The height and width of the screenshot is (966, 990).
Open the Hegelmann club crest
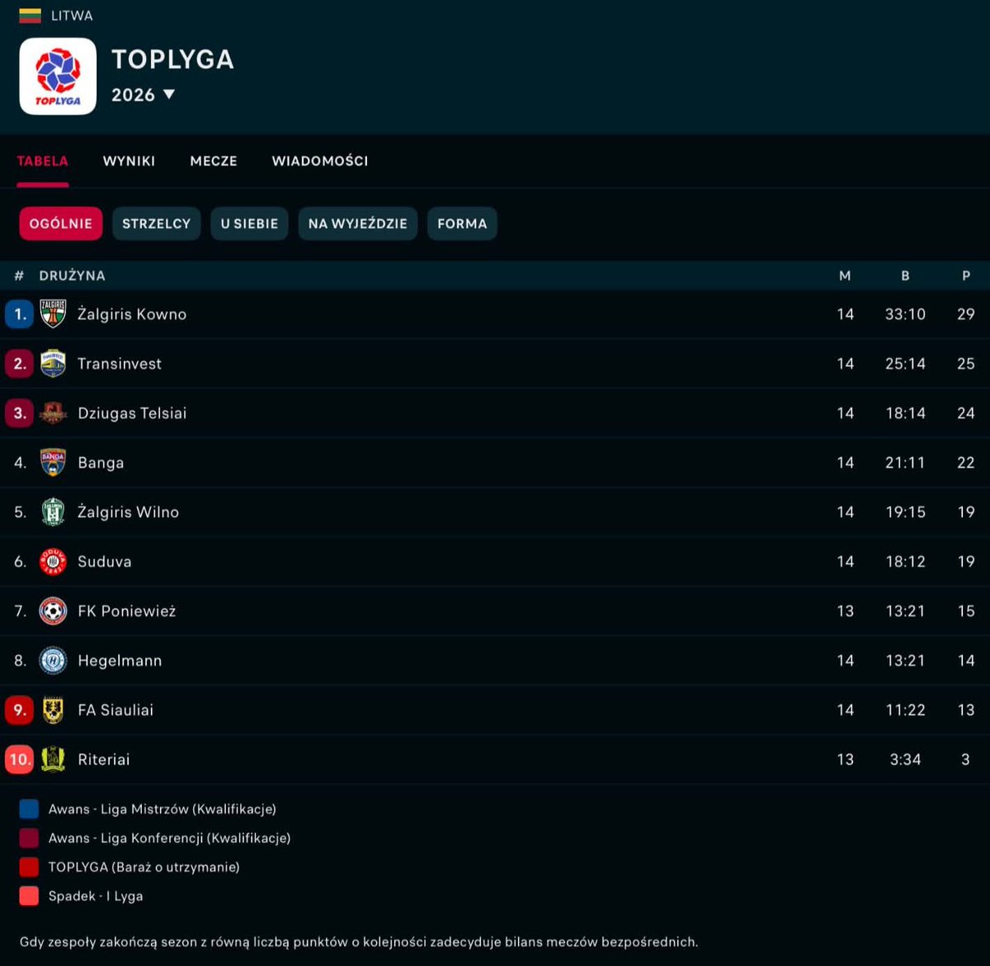(53, 661)
